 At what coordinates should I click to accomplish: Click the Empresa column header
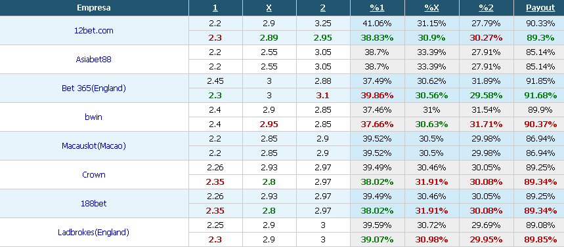[x=93, y=8]
